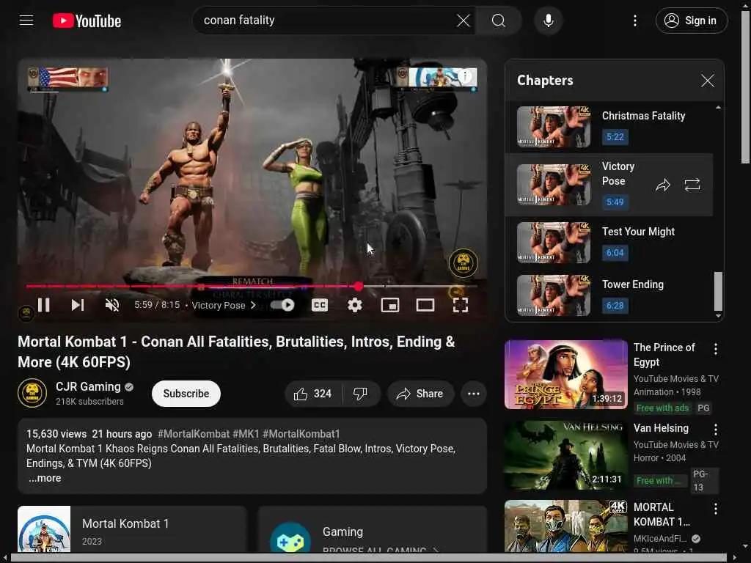Click the #MortalKombat hashtag
The width and height of the screenshot is (751, 563).
[194, 434]
